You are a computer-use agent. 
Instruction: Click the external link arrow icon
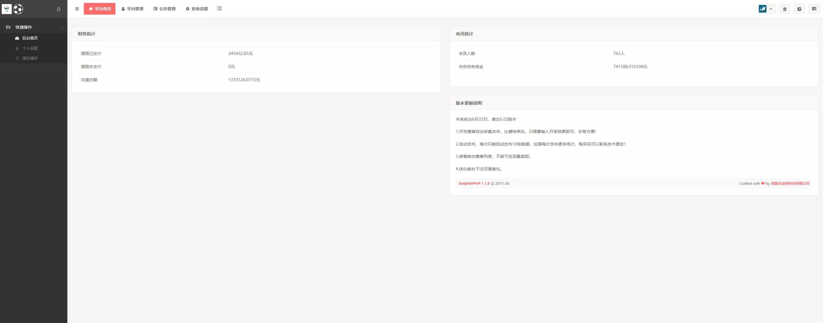[x=799, y=9]
